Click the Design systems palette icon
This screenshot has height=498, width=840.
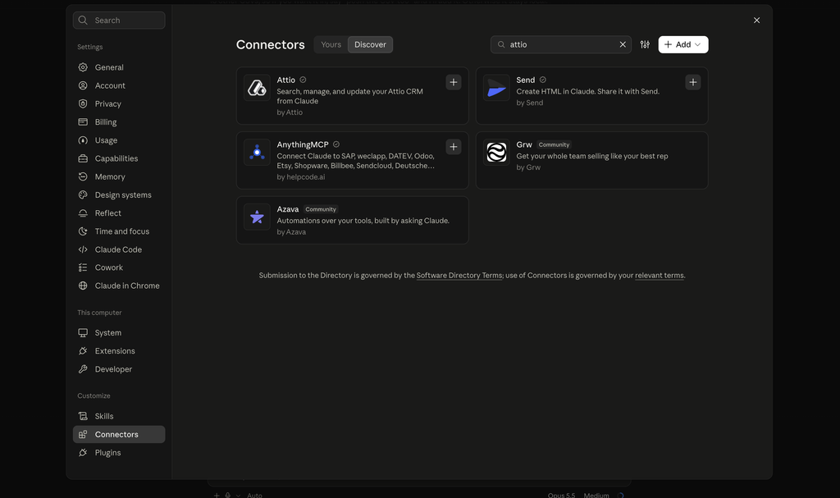point(83,195)
